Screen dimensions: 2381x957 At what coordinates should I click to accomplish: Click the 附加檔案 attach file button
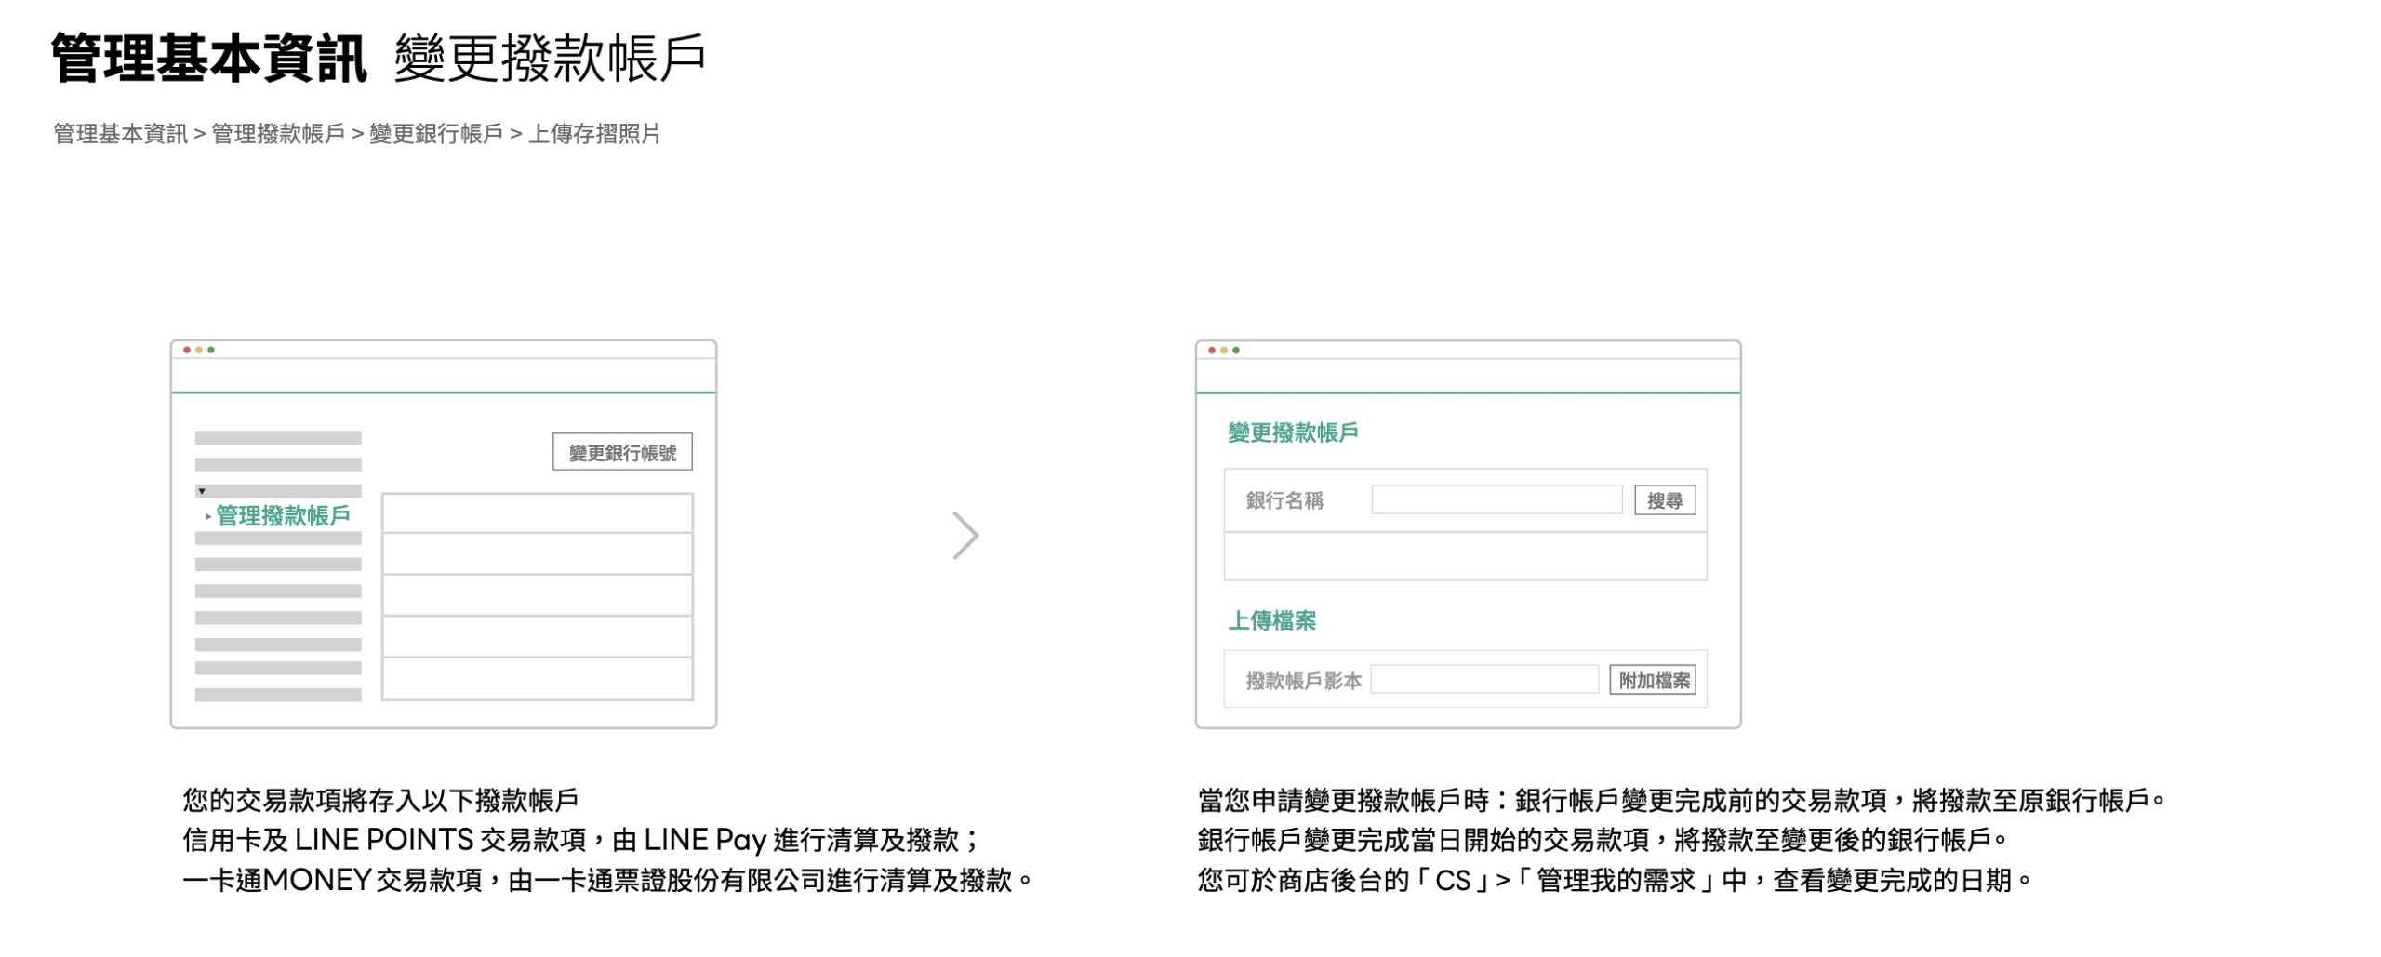coord(1653,680)
